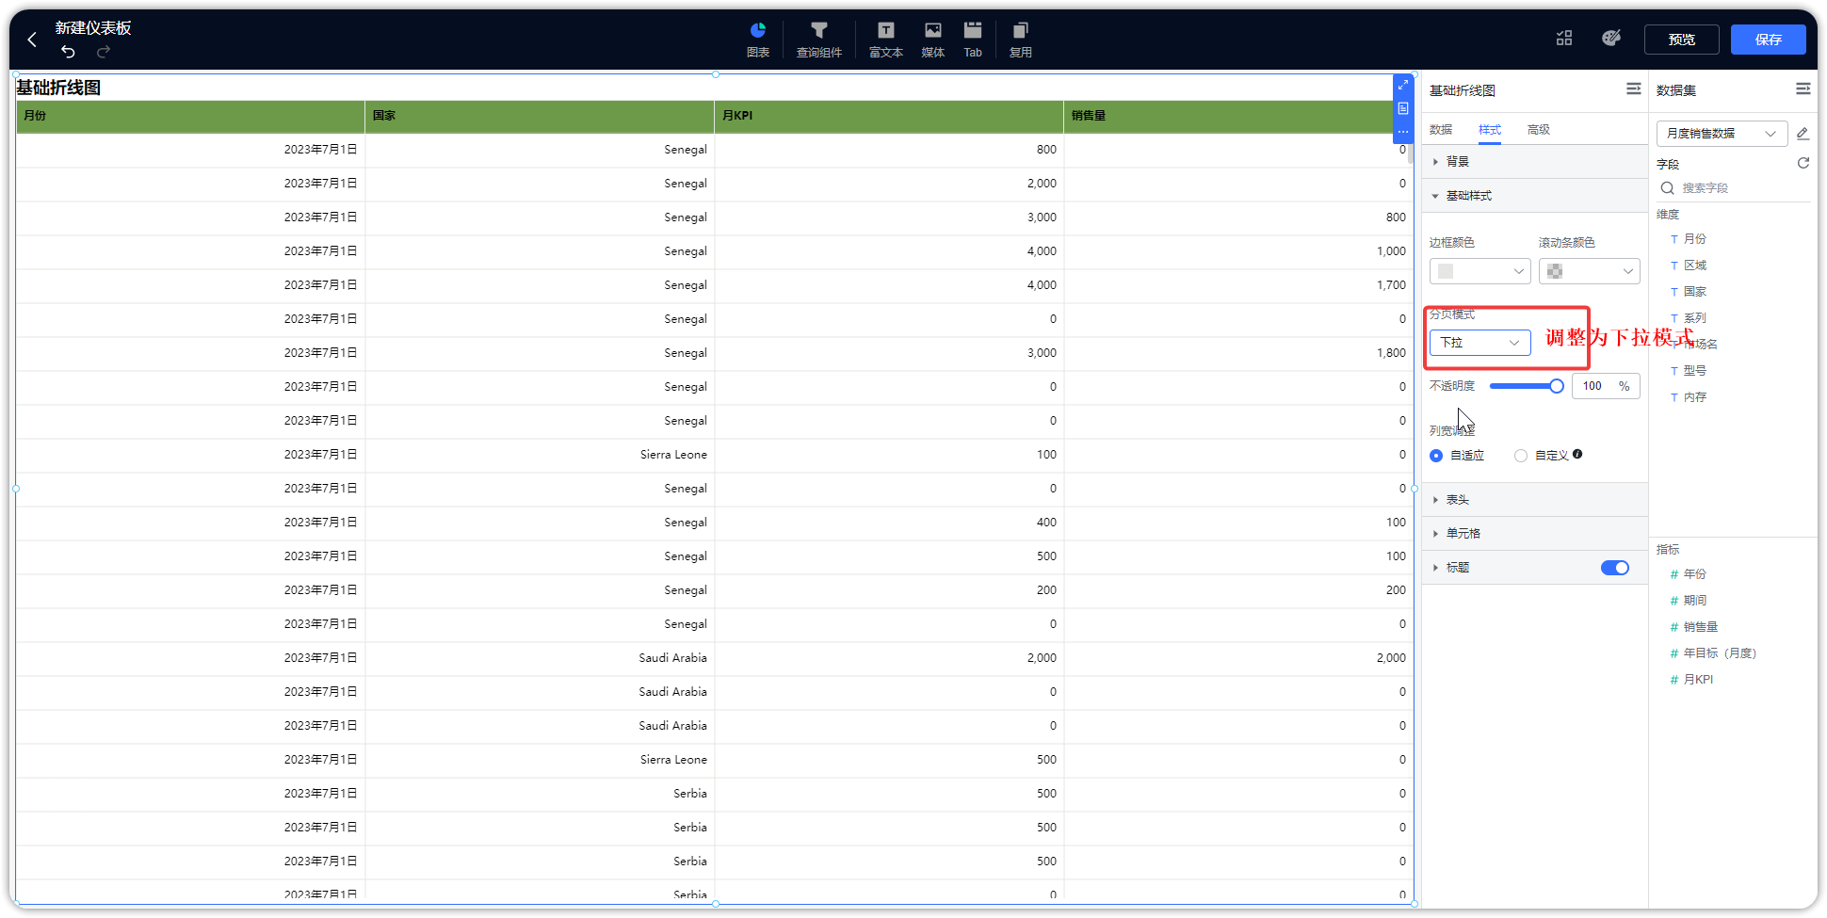1827x918 pixels.
Task: Click the 月KPI column header
Action: pyautogui.click(x=889, y=116)
